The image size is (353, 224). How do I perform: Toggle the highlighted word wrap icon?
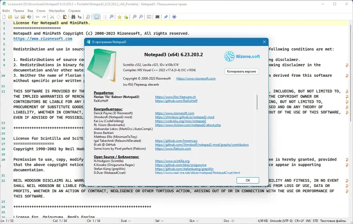pos(97,17)
